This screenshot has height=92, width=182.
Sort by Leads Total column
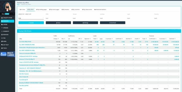click(x=95, y=39)
